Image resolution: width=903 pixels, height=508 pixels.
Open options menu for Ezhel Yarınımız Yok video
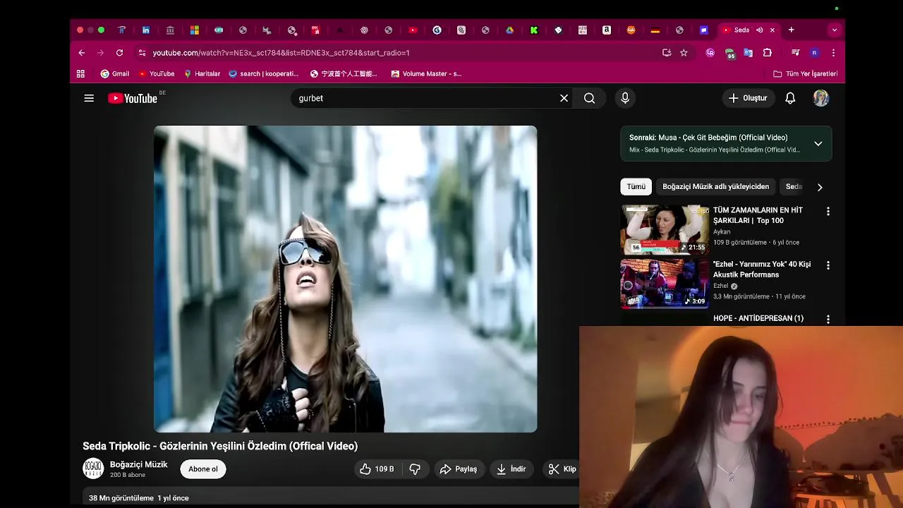coord(828,265)
